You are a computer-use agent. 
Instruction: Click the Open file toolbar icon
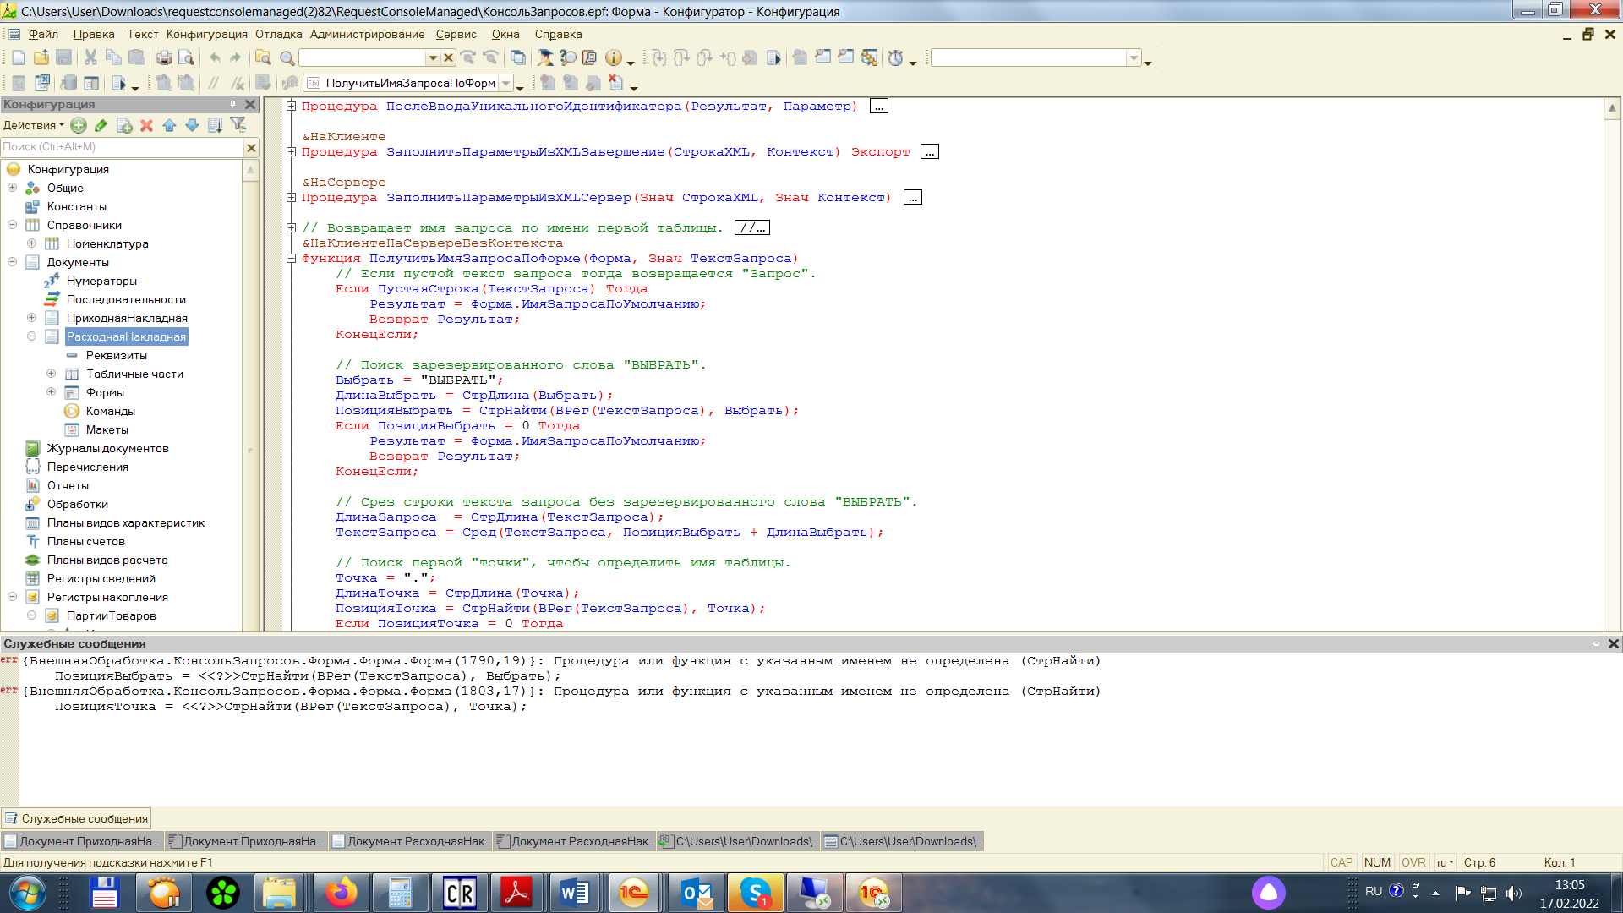tap(41, 57)
